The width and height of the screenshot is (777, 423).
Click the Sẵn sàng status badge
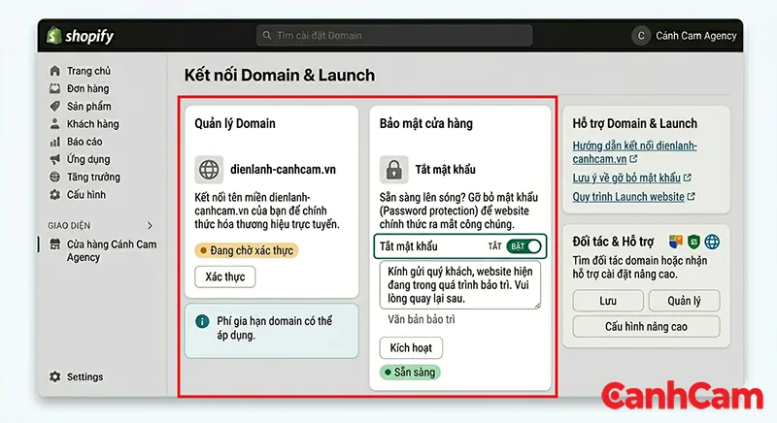pyautogui.click(x=410, y=372)
